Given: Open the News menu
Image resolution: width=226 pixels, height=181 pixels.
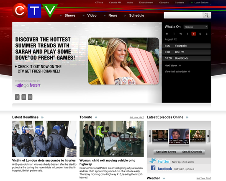Looking at the screenshot, I should pyautogui.click(x=113, y=16).
